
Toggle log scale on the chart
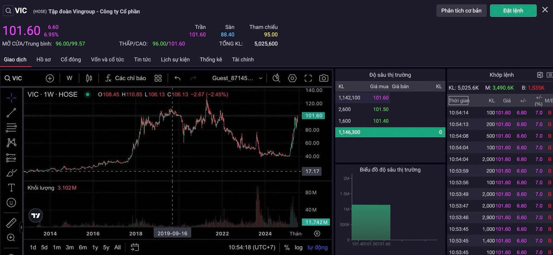coord(299,247)
